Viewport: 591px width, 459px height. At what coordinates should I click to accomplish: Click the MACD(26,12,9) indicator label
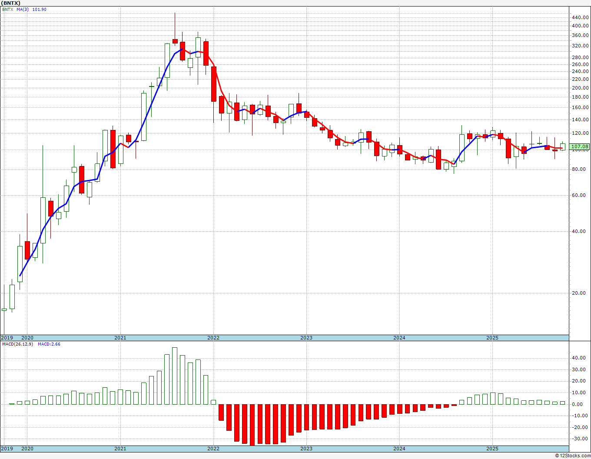[x=17, y=344]
